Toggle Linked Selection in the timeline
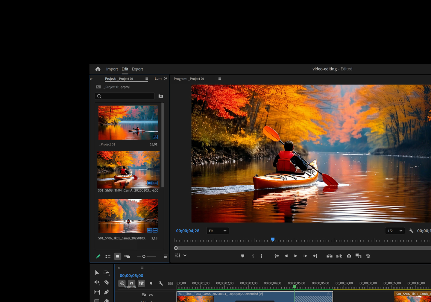Image resolution: width=431 pixels, height=302 pixels. (141, 283)
